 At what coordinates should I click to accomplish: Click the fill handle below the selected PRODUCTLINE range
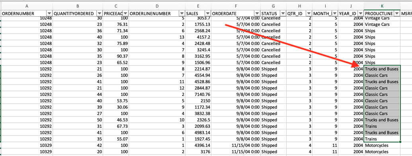[x=400, y=142]
